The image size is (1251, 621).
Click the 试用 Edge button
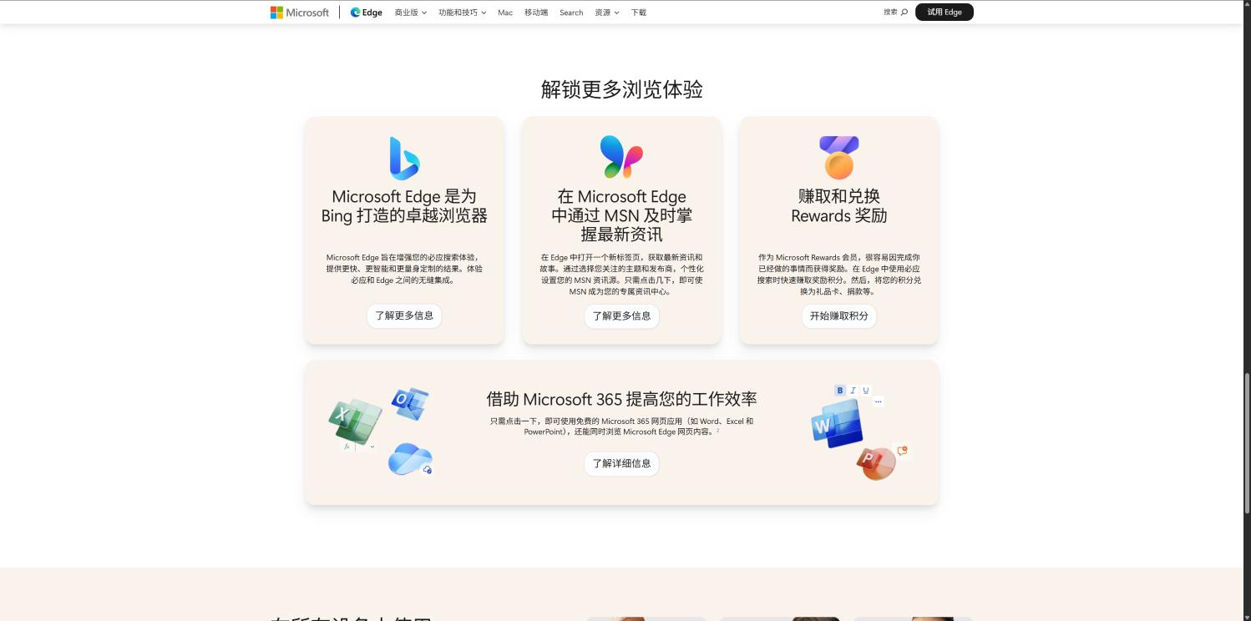(x=945, y=12)
